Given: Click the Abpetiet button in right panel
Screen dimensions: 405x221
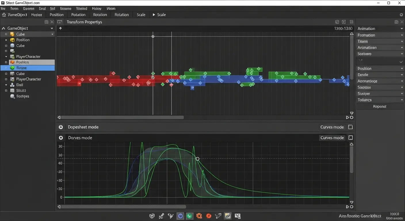Looking at the screenshot, I should 380,106.
